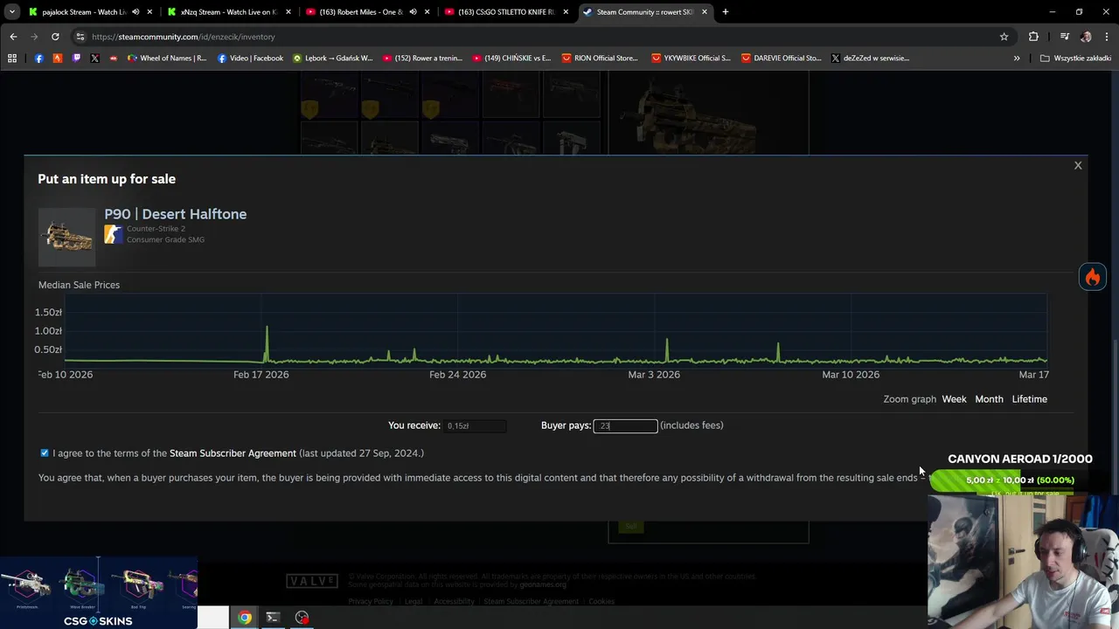Click the Chrome icon in taskbar
1119x629 pixels.
coord(245,618)
